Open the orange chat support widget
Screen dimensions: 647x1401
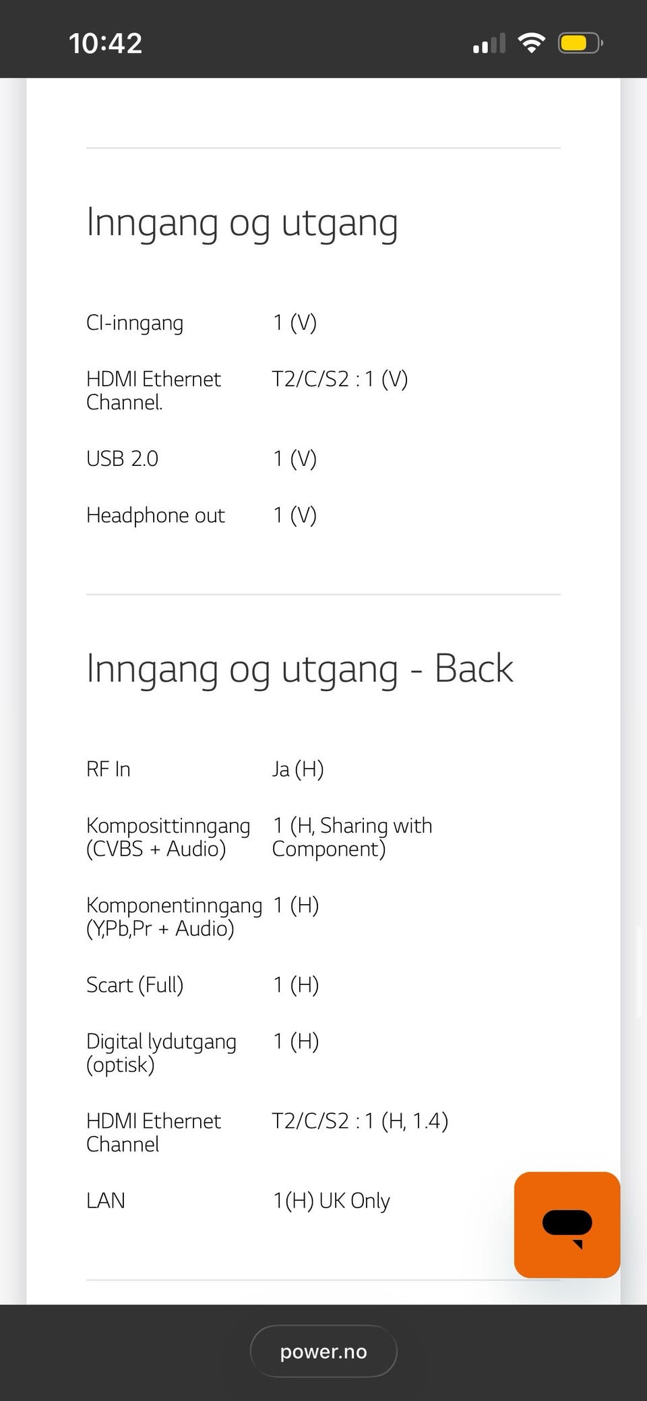coord(567,1224)
